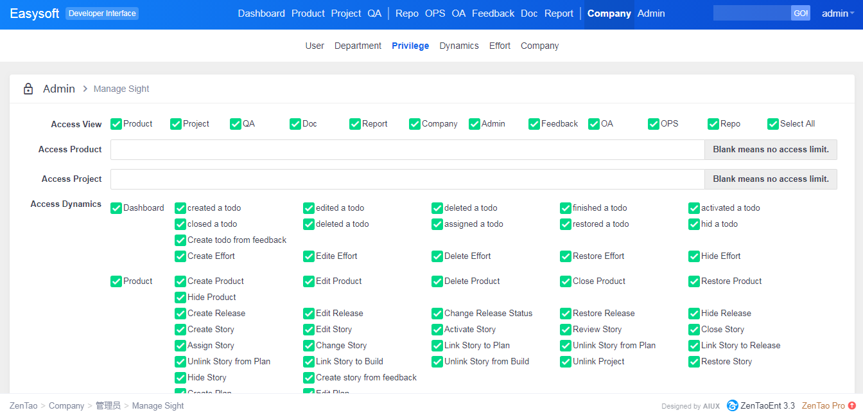The image size is (863, 417).
Task: Toggle the OPS access view checkbox
Action: (x=654, y=124)
